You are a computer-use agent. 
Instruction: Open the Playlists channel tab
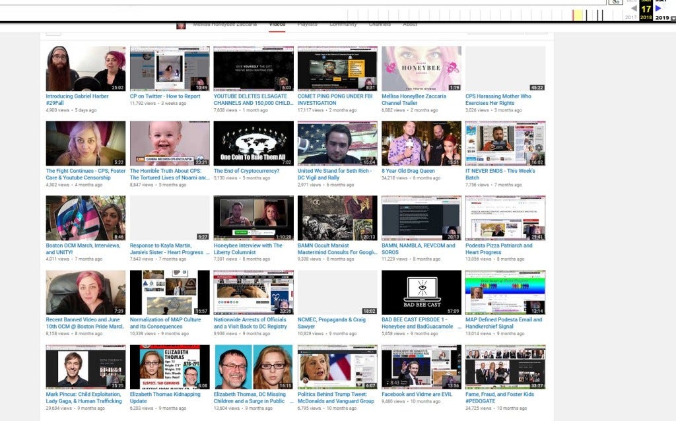[x=308, y=24]
